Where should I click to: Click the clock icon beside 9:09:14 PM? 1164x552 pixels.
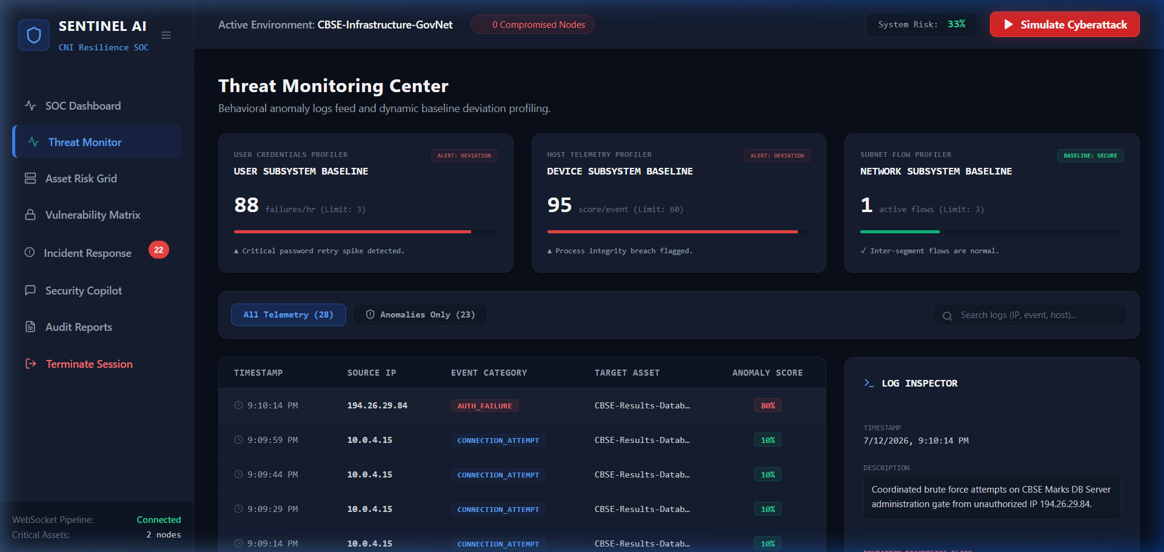point(239,544)
